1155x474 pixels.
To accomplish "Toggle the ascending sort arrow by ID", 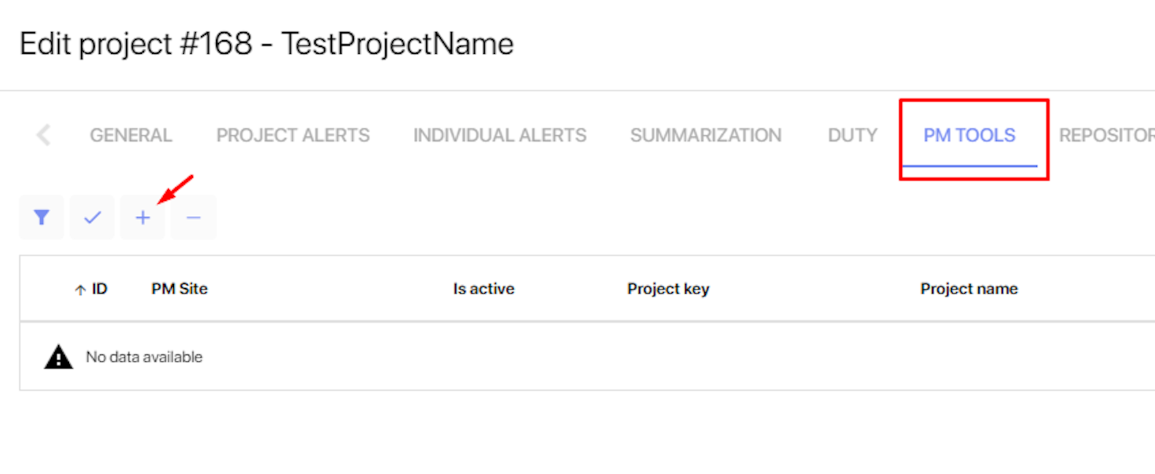I will point(80,289).
